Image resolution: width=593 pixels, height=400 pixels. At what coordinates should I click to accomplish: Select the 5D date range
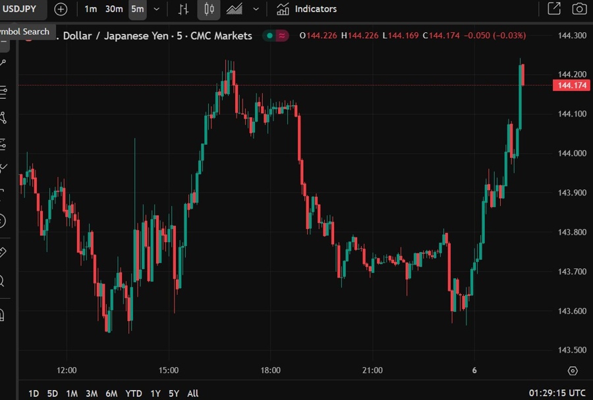click(52, 393)
